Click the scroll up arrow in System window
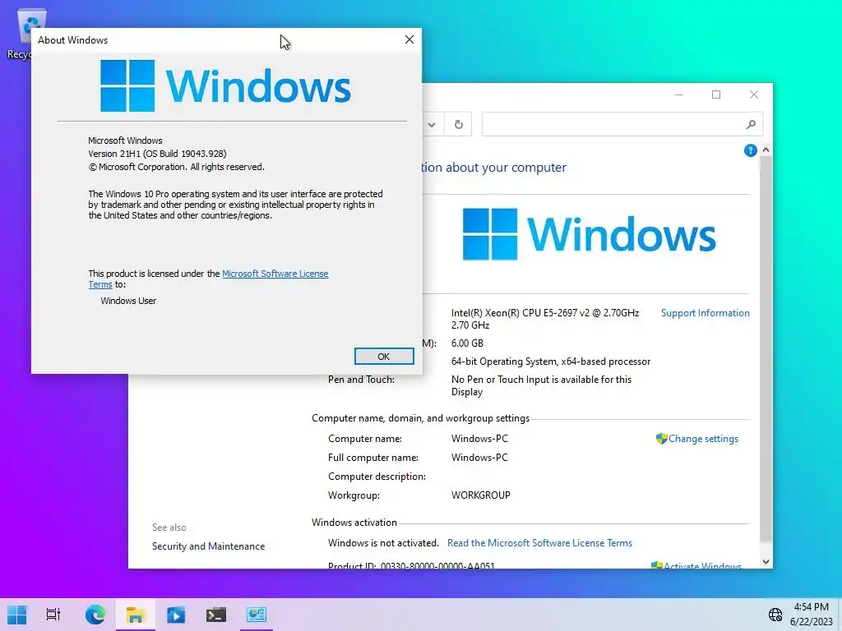 (766, 150)
